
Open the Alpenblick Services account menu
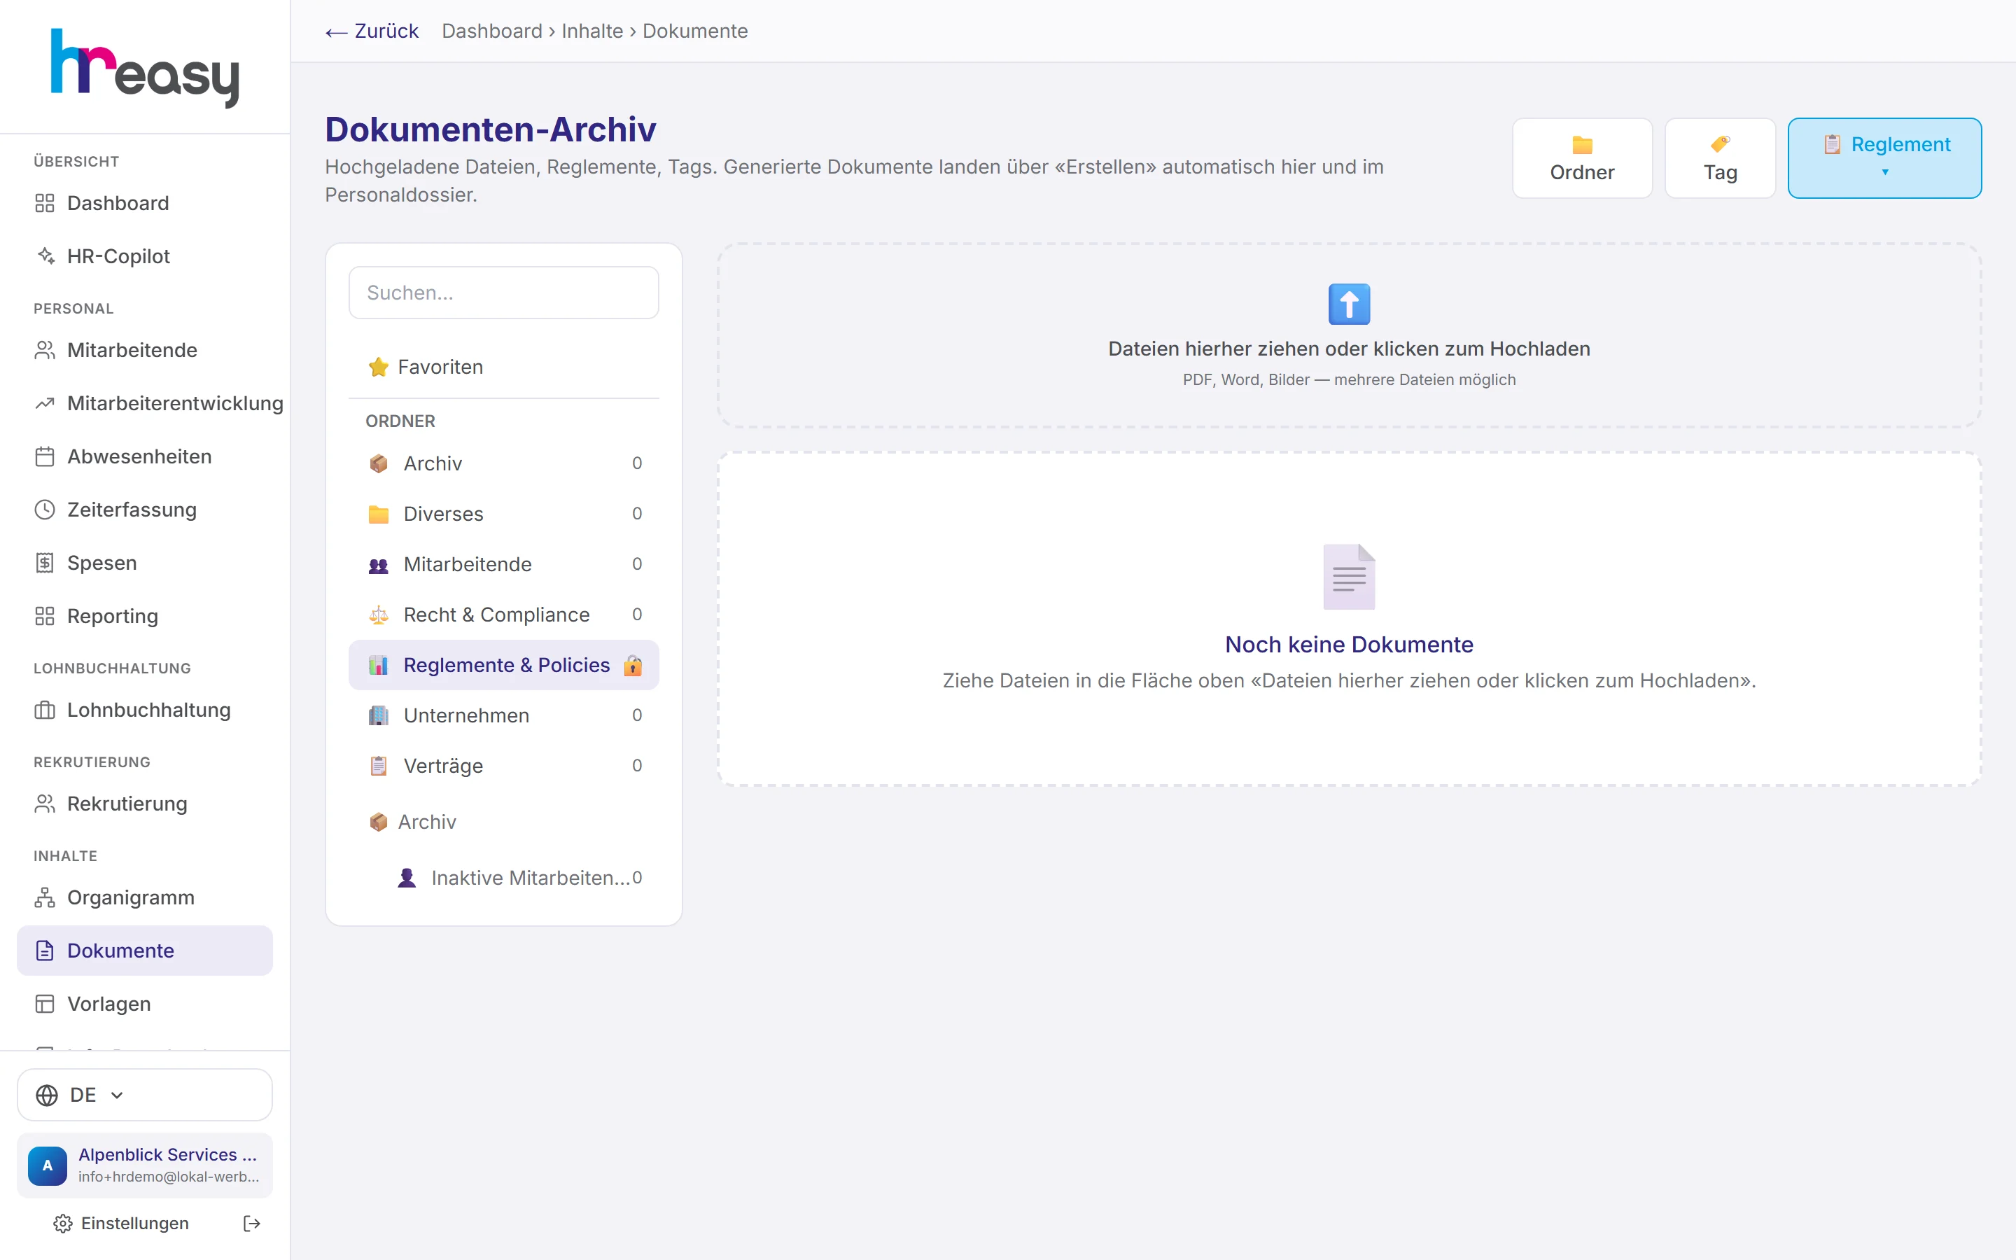point(145,1165)
